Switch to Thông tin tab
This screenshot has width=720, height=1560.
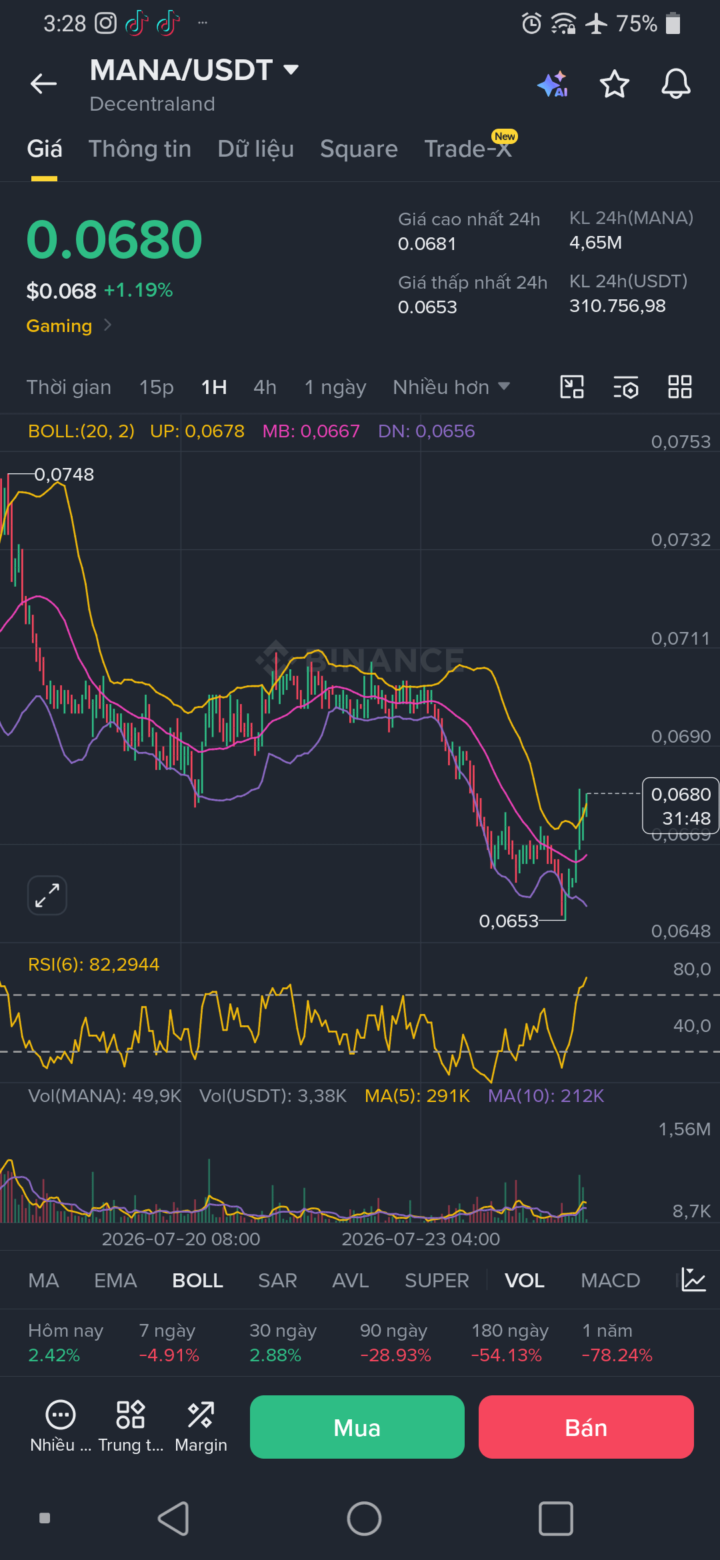(x=140, y=149)
